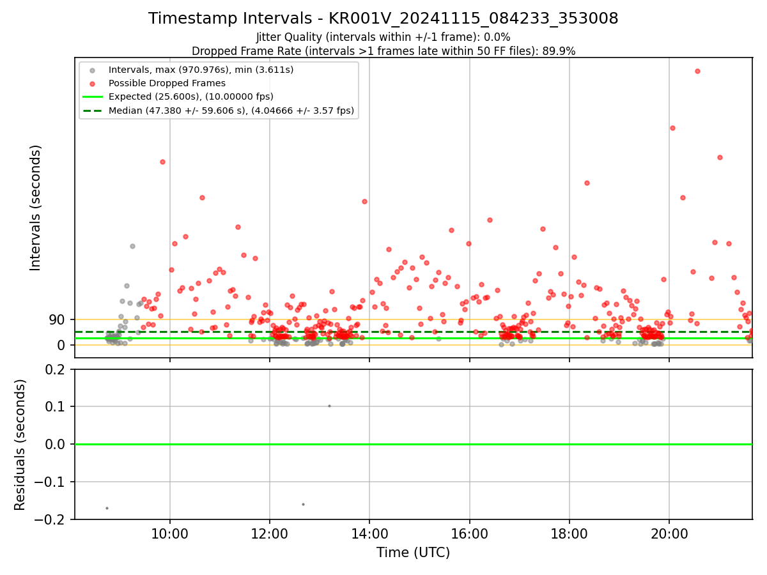Click the Residuals (seconds) y-axis label
The image size is (767, 575).
[20, 445]
